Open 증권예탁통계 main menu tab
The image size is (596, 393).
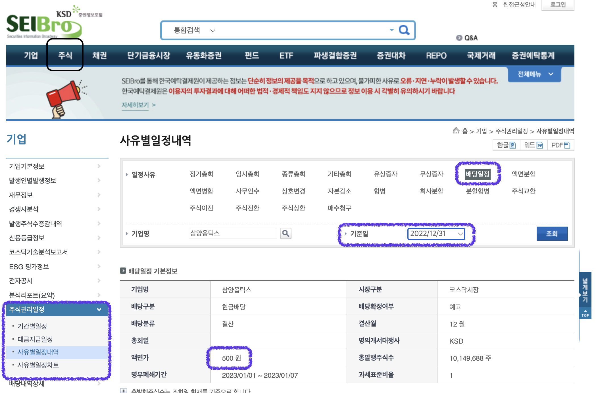(533, 55)
